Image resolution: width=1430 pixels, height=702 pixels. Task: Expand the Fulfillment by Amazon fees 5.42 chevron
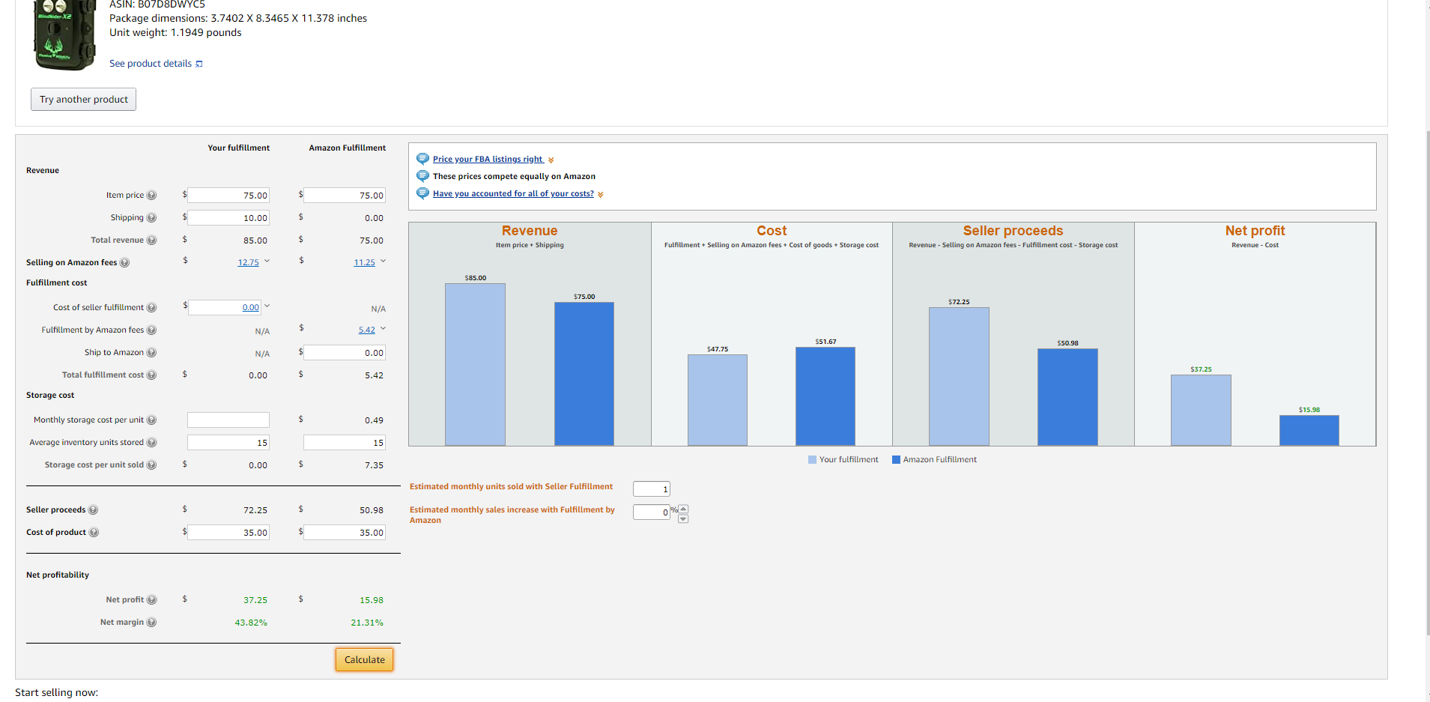(x=383, y=329)
